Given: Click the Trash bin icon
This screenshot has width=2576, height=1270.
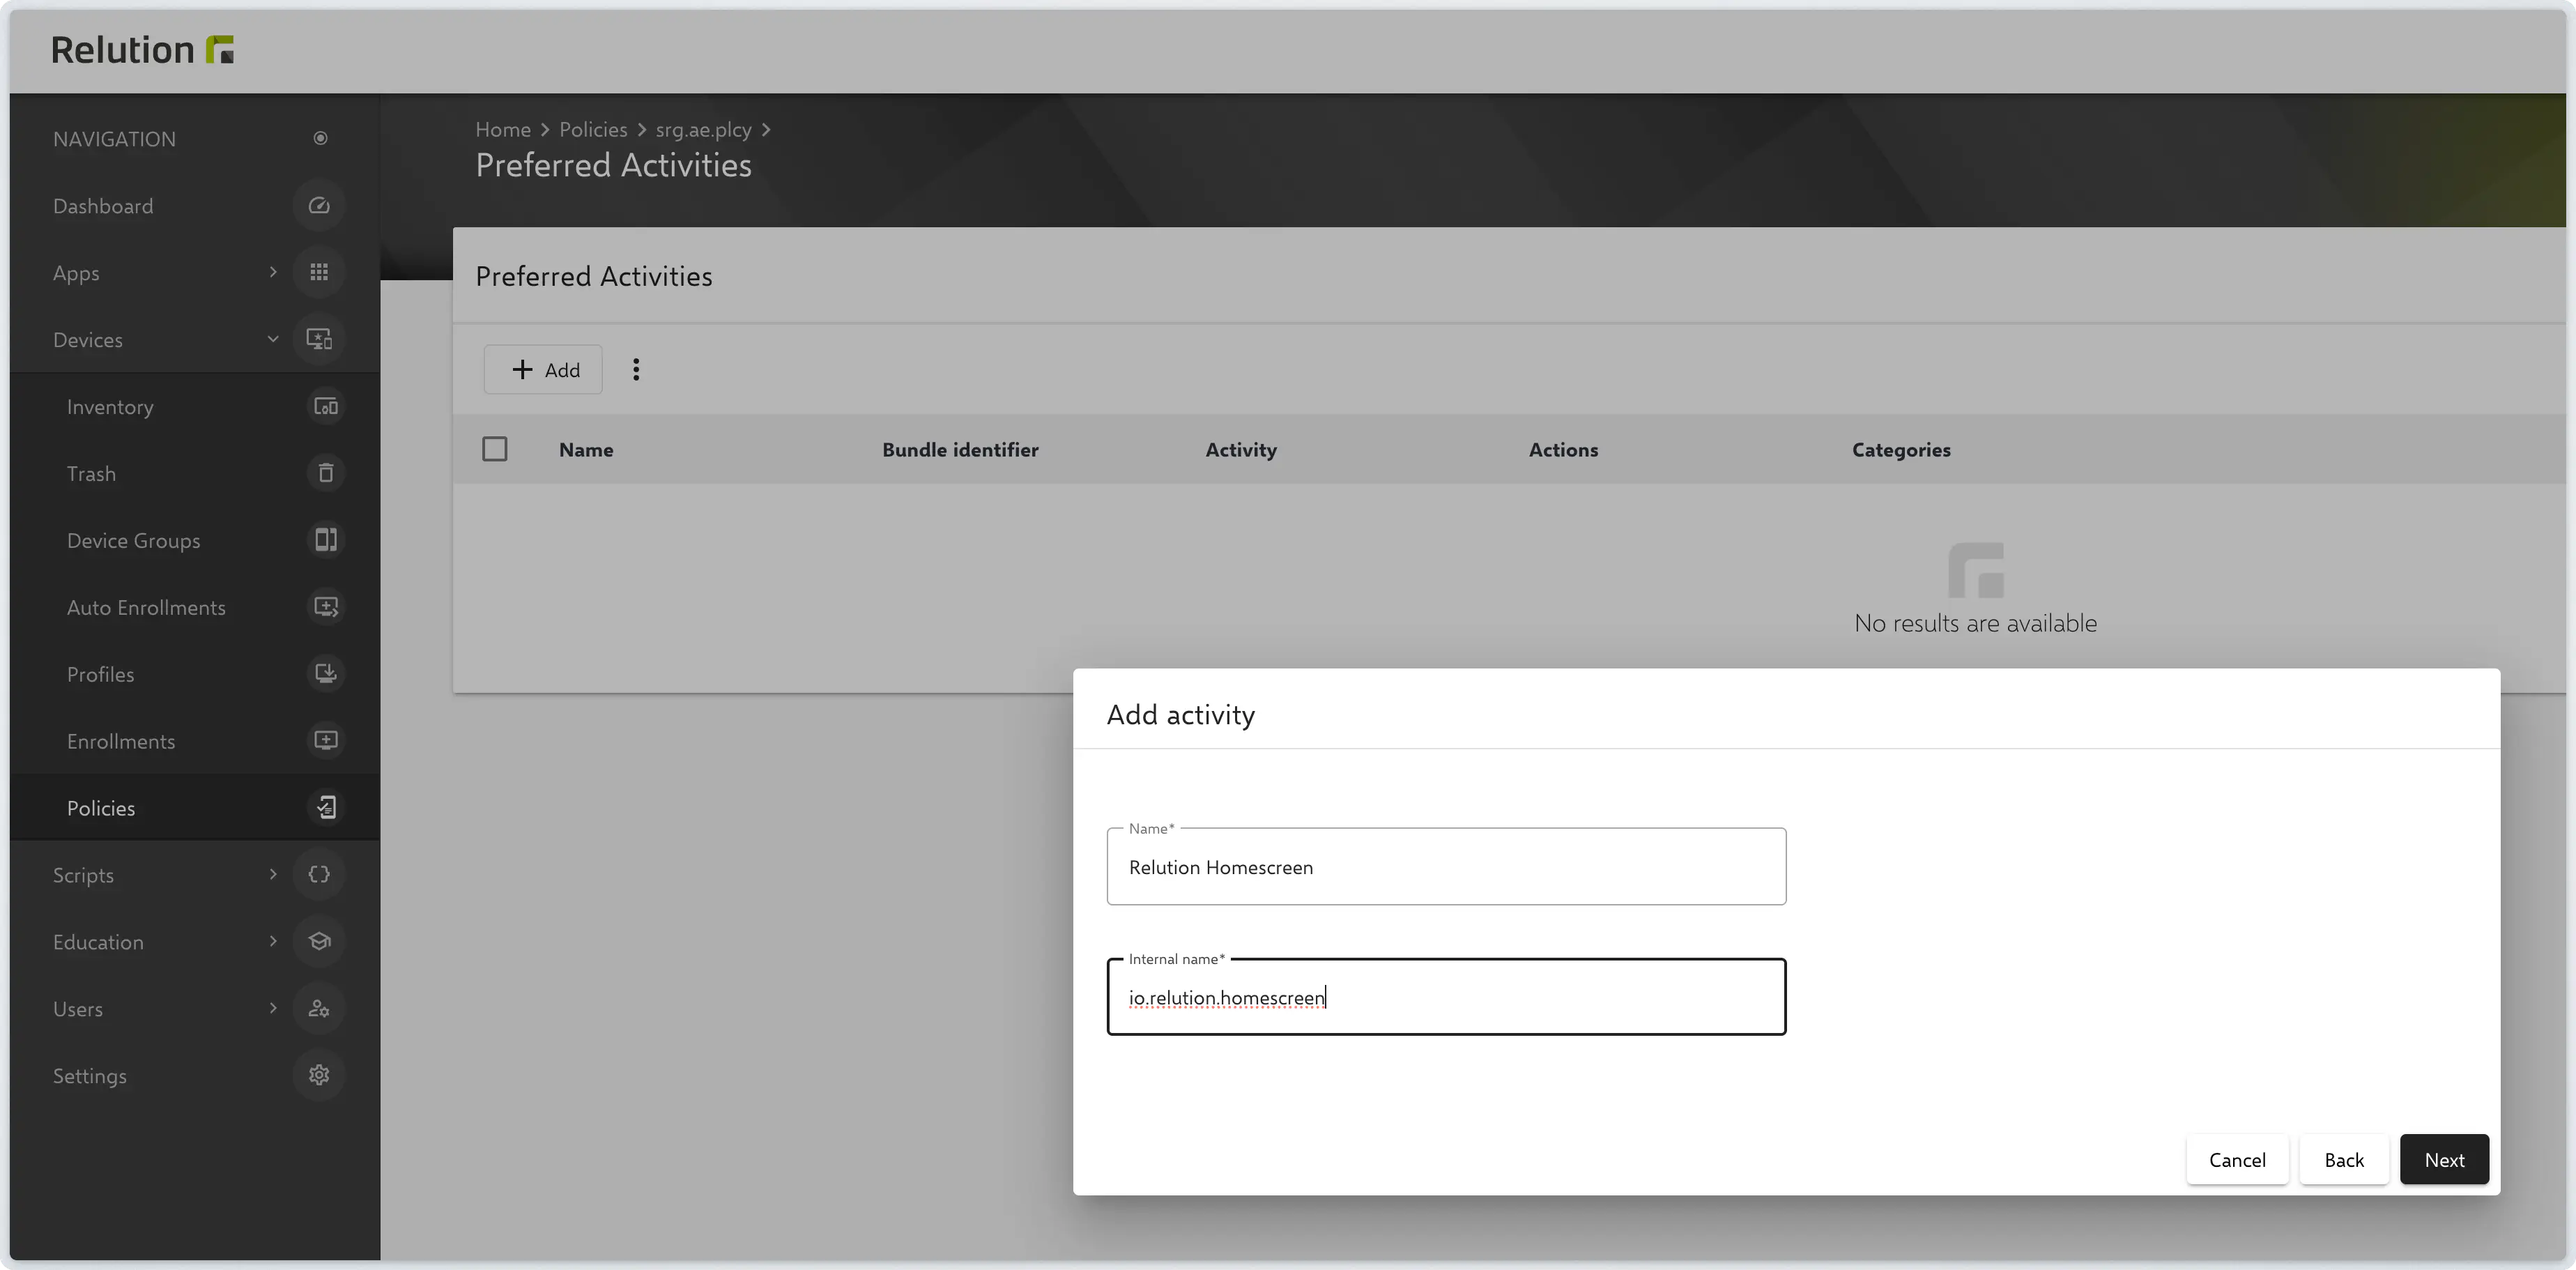Looking at the screenshot, I should click(326, 474).
